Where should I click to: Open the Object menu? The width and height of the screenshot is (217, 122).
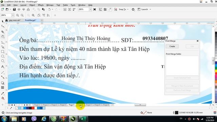(x=32, y=5)
